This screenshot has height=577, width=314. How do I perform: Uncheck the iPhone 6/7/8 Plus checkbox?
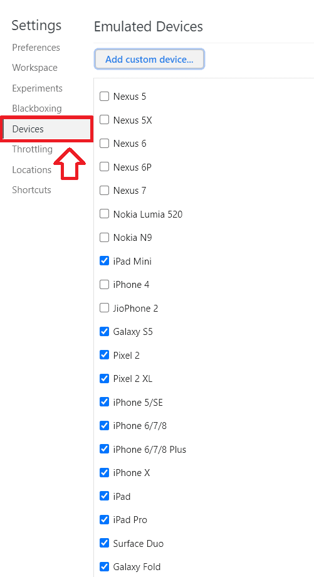(105, 449)
